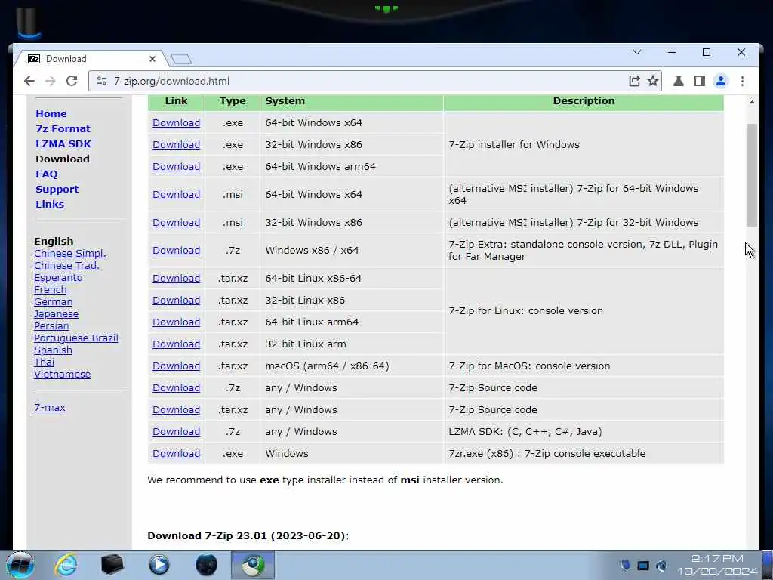The height and width of the screenshot is (580, 773).
Task: Switch language to Japanese
Action: point(56,313)
